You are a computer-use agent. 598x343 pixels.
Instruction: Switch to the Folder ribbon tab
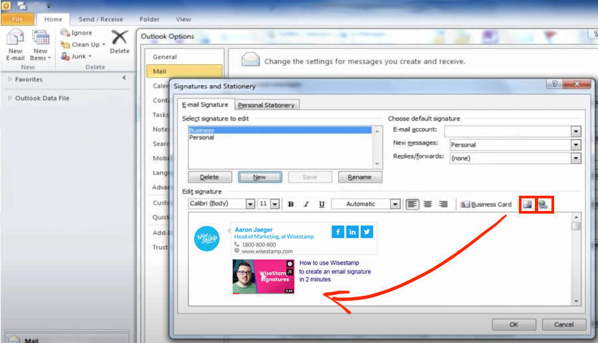(x=149, y=19)
